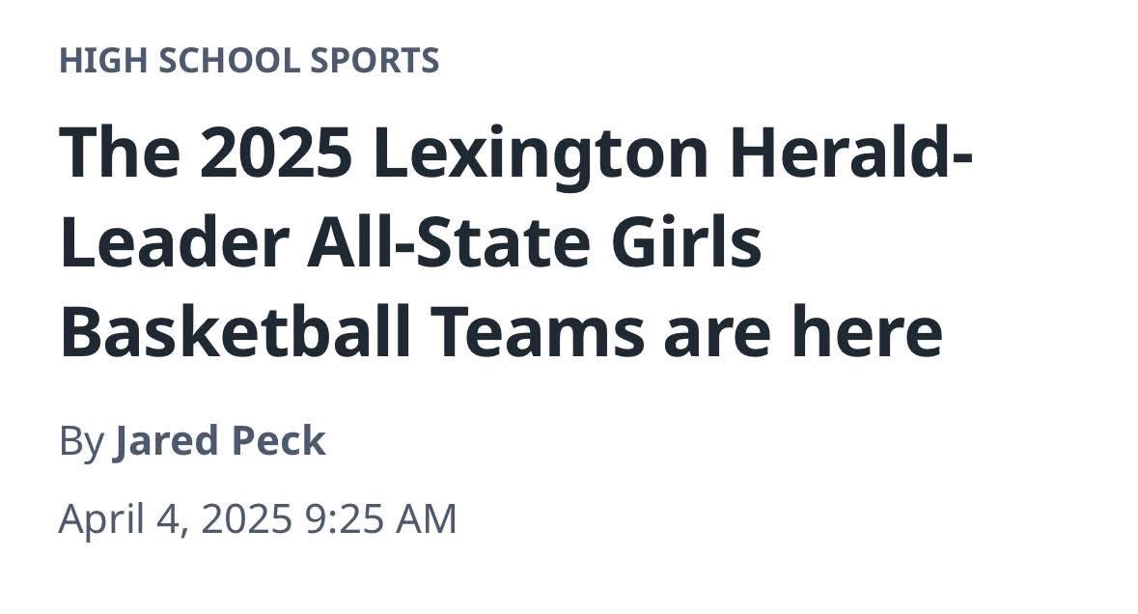1138x614 pixels.
Task: Click the surname "Peck" in the byline
Action: pos(278,440)
